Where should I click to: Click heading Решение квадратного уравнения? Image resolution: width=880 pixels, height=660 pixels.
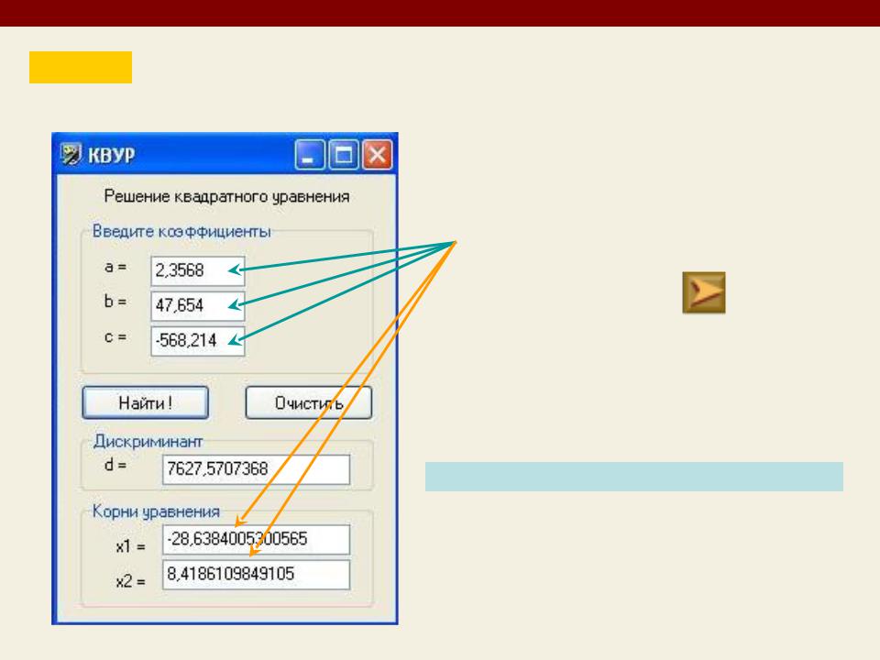[226, 196]
